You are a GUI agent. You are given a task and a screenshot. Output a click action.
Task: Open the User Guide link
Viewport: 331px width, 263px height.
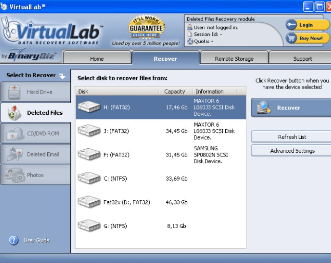click(x=36, y=240)
